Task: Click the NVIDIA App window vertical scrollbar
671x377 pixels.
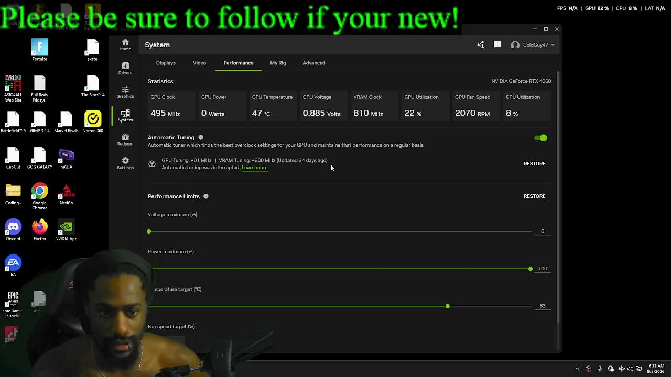Action: click(x=559, y=197)
